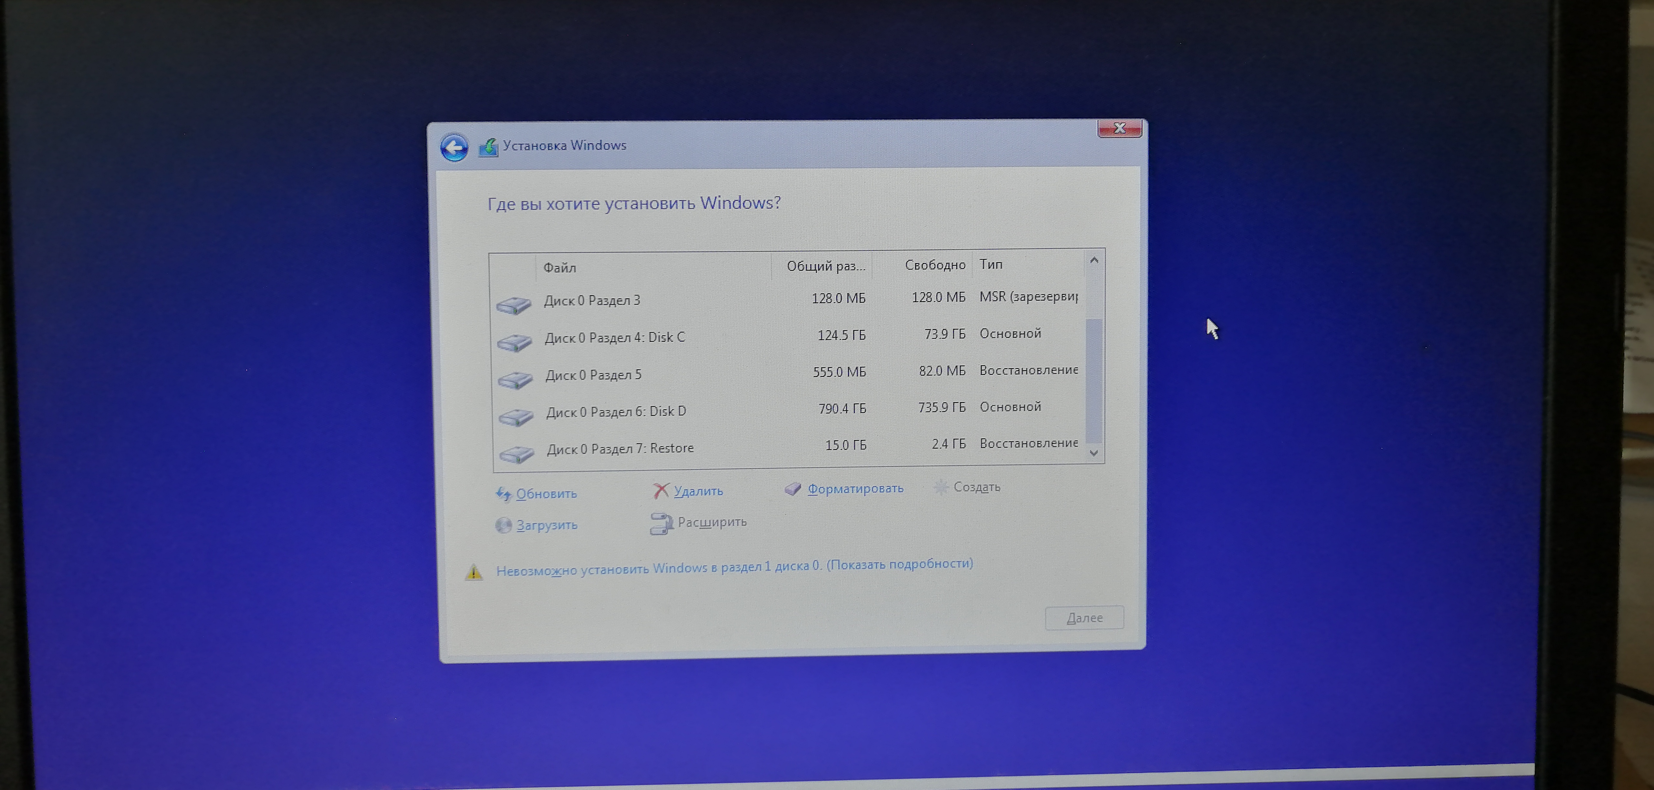Click Основной type for Disk C
This screenshot has width=1654, height=790.
[1010, 333]
